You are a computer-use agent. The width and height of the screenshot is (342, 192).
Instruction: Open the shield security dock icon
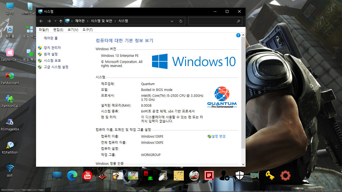pos(240,175)
